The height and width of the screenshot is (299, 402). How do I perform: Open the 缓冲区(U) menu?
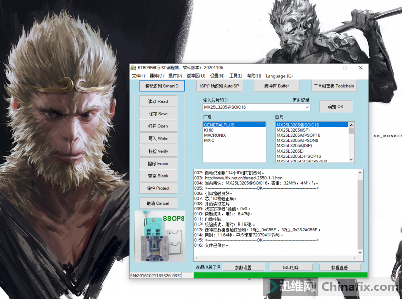(196, 76)
